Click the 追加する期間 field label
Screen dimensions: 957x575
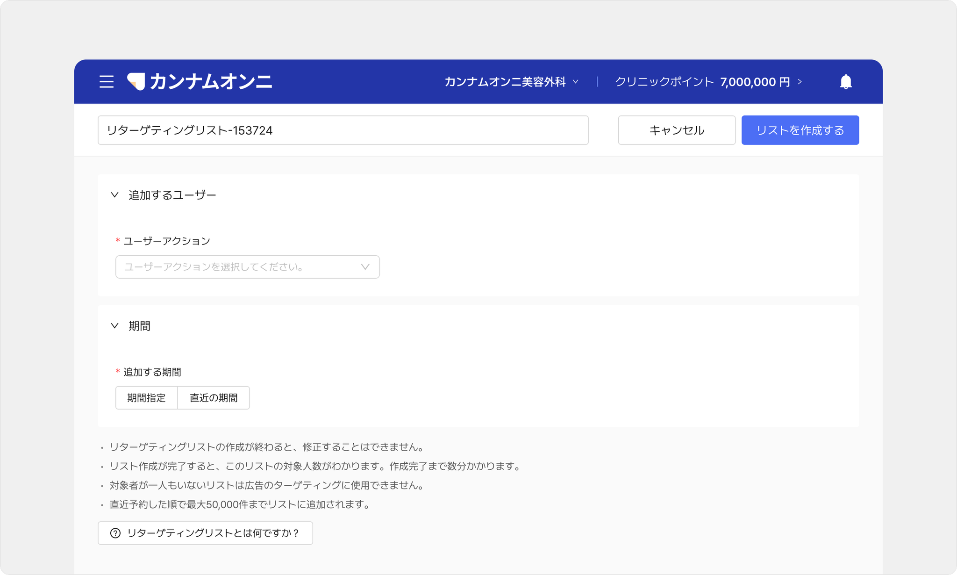pyautogui.click(x=152, y=372)
